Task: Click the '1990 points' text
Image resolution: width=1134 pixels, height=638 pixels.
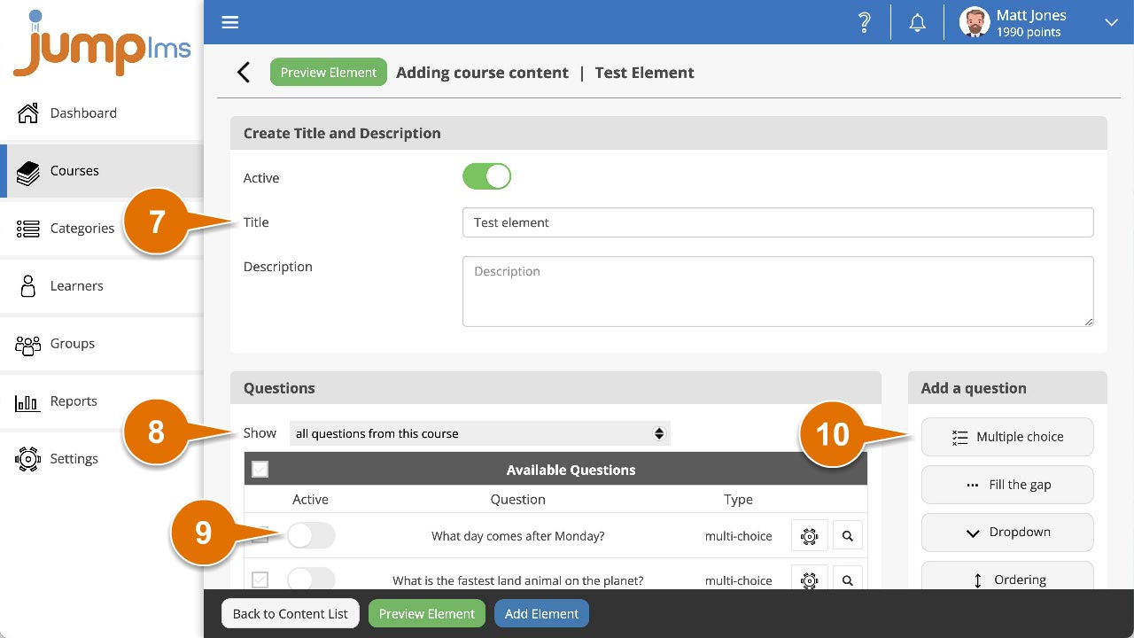Action: coord(1029,32)
